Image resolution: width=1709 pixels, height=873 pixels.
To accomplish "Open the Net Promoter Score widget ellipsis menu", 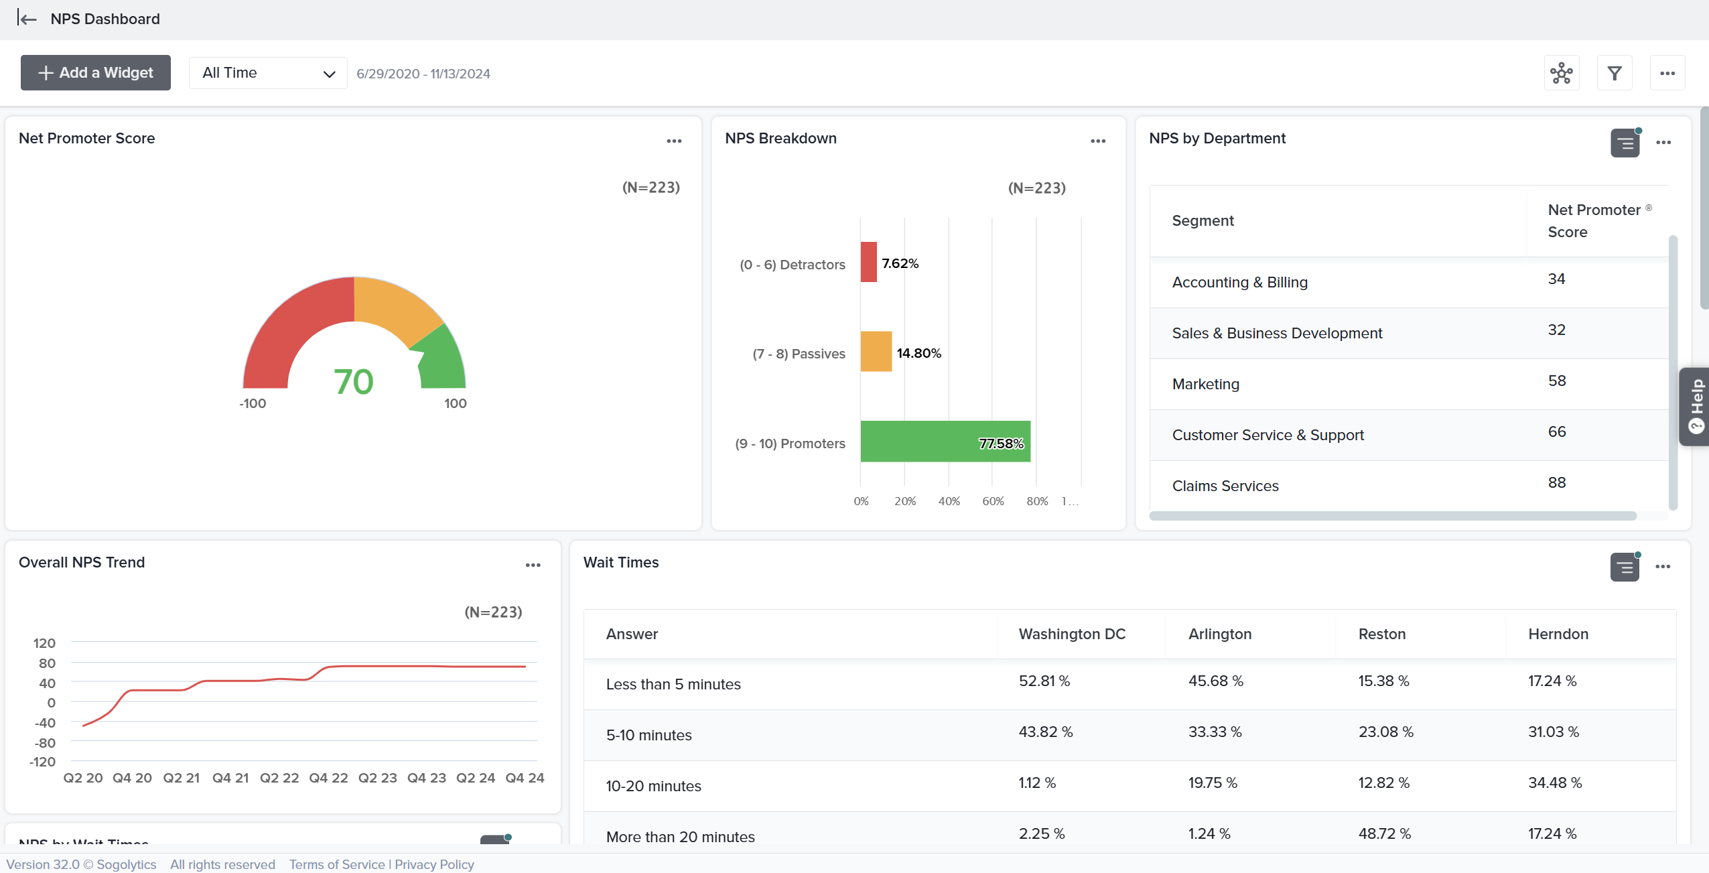I will tap(674, 141).
